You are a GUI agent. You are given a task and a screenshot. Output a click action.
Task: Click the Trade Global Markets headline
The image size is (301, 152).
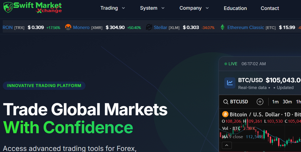(x=85, y=109)
